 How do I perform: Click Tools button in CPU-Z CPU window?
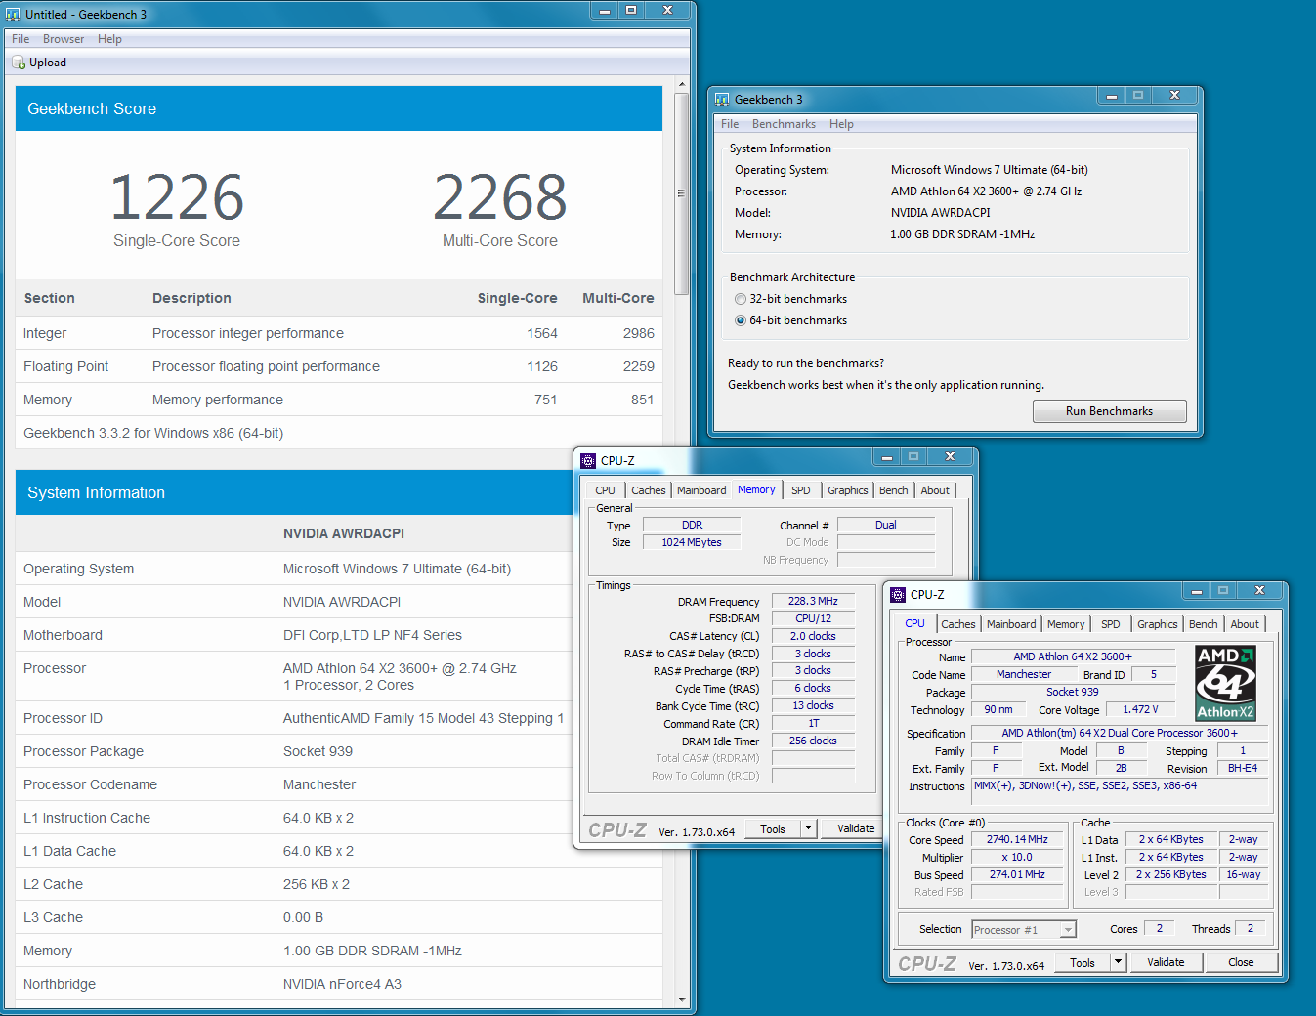pyautogui.click(x=1083, y=962)
